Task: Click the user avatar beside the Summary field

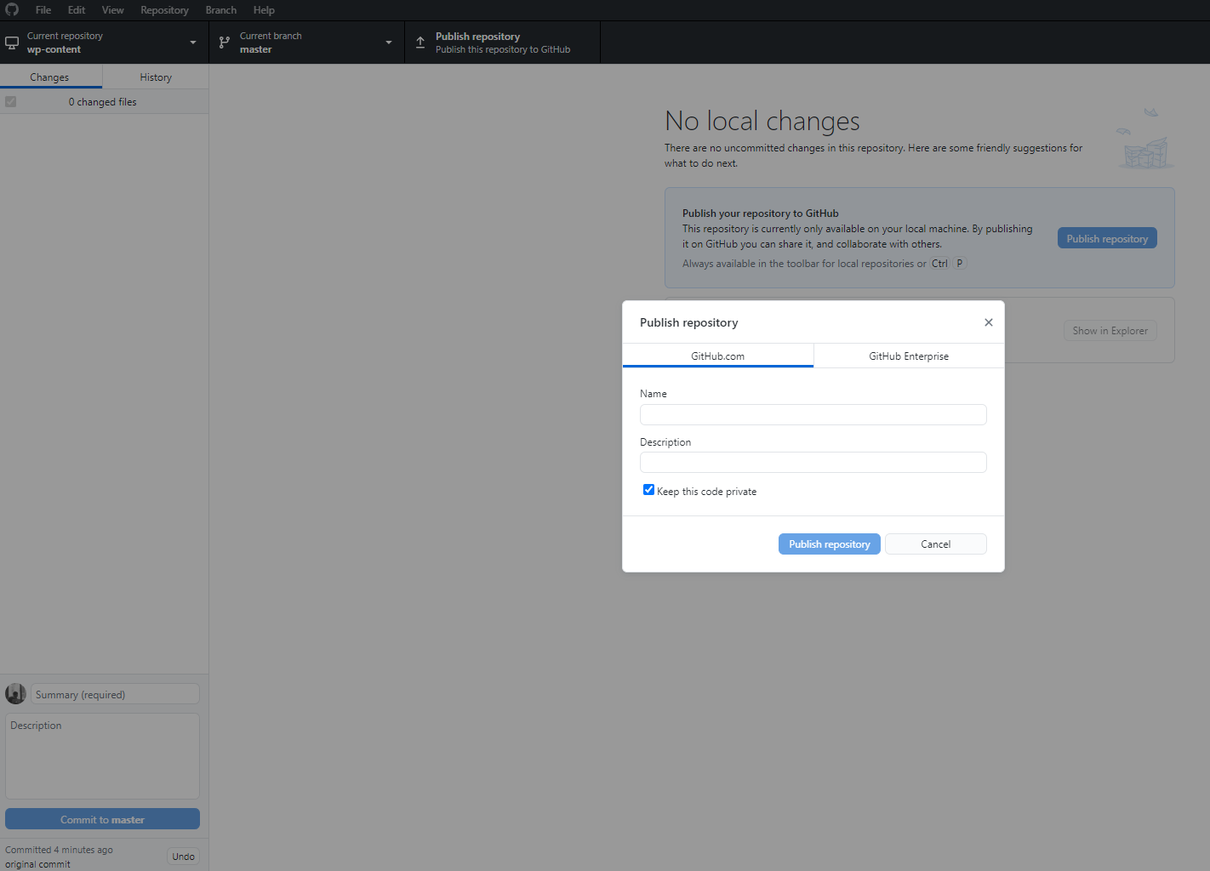Action: 15,694
